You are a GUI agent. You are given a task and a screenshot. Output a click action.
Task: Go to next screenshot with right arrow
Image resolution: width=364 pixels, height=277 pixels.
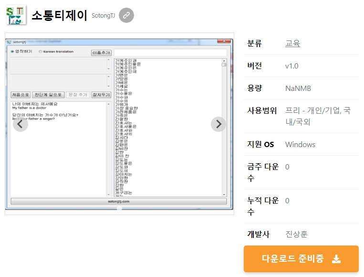coord(218,124)
